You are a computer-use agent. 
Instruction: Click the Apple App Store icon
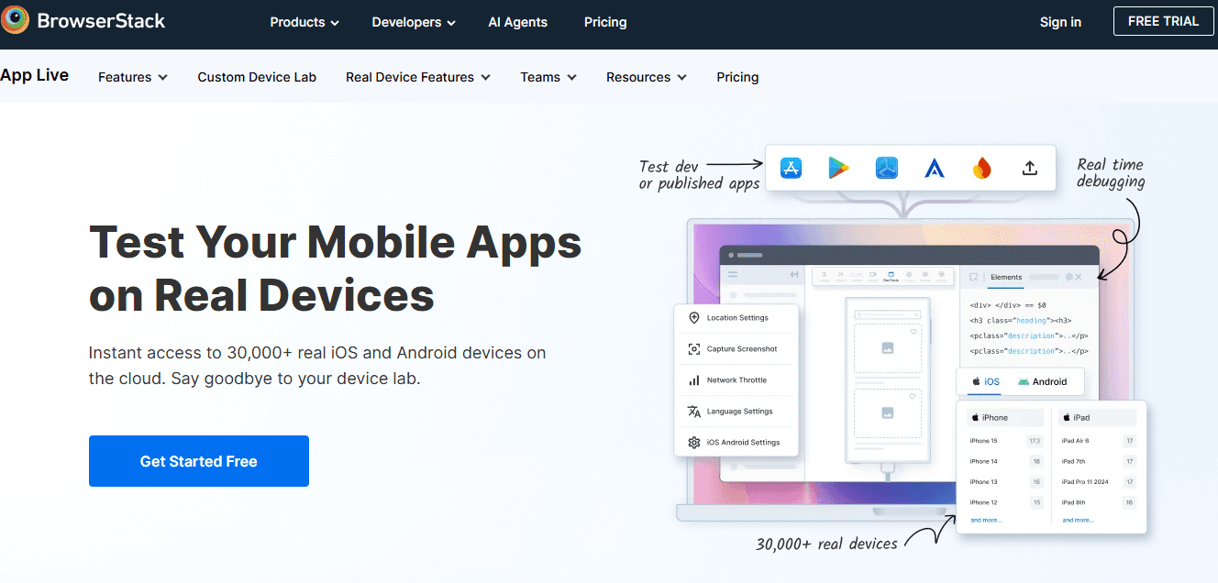click(x=792, y=168)
